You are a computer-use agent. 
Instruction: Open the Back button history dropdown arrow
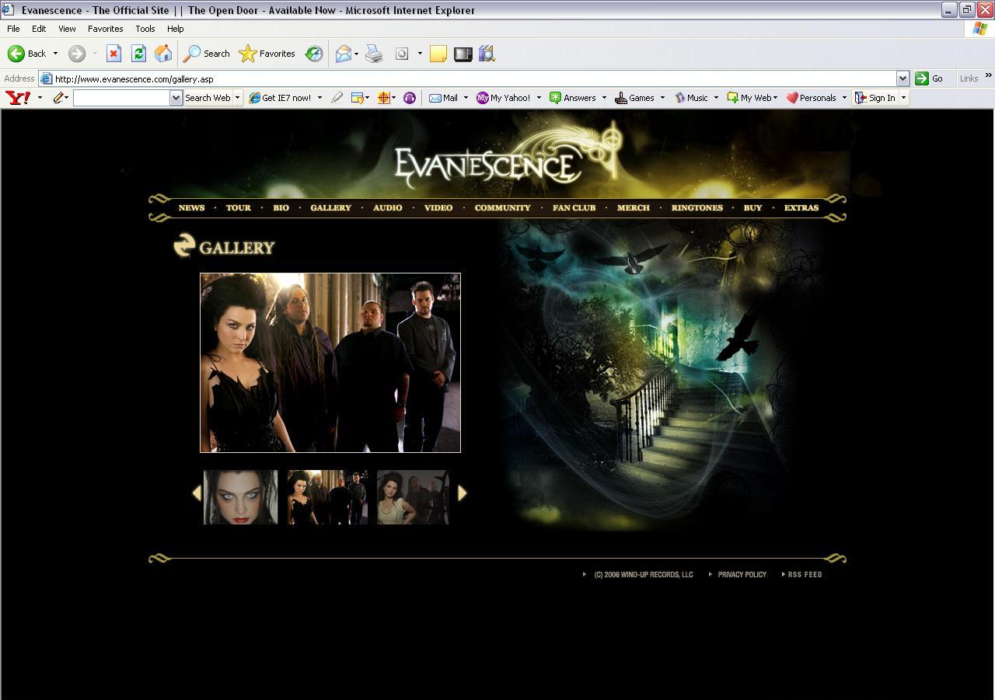(x=55, y=54)
